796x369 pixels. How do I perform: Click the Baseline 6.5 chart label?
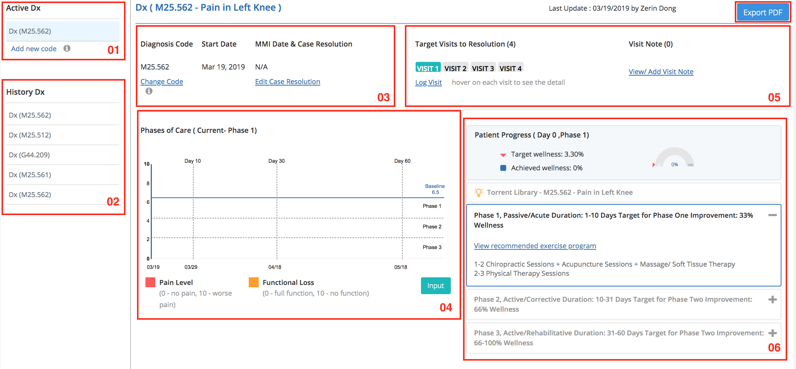point(435,189)
